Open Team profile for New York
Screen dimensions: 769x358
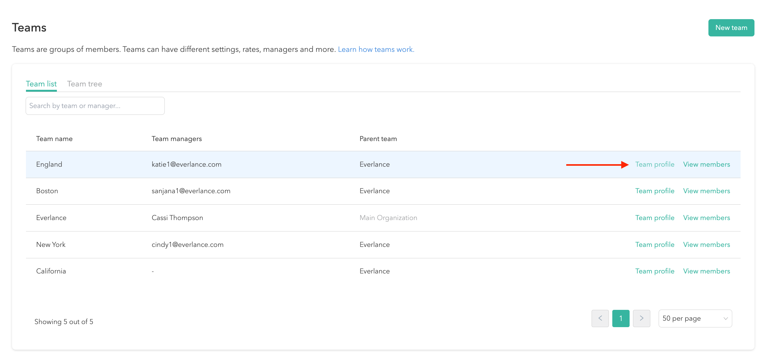(655, 245)
